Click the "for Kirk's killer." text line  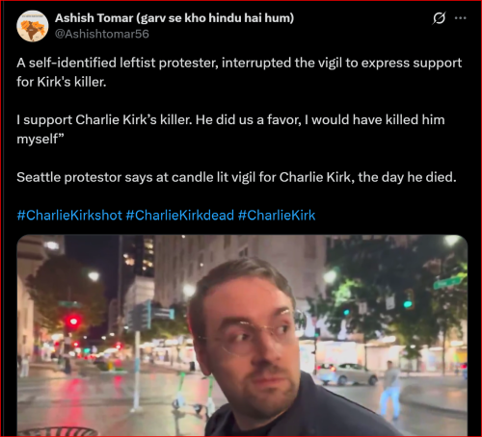pos(62,82)
